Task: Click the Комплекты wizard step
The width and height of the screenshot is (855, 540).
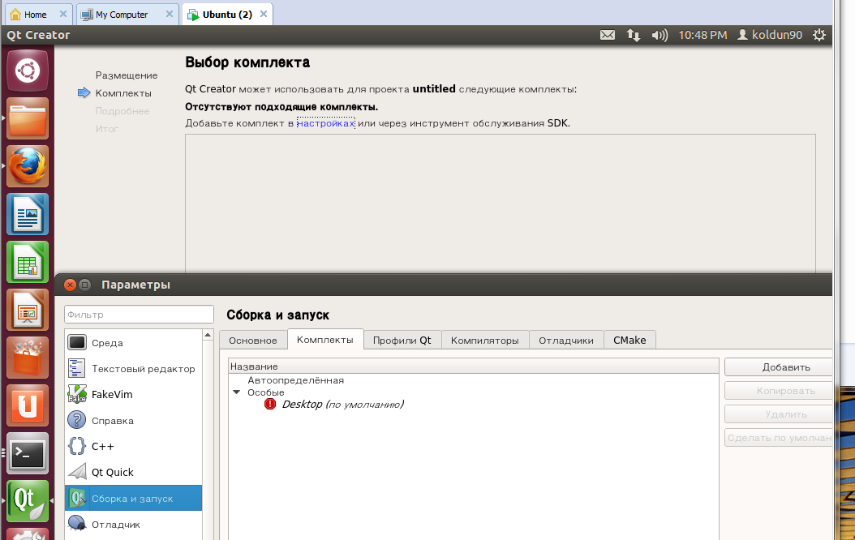Action: tap(123, 93)
